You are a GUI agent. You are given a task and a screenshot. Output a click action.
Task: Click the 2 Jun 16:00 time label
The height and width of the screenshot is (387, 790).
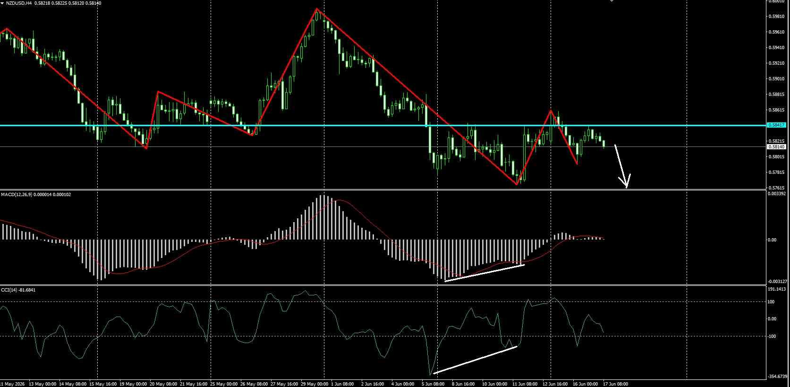tap(372, 384)
